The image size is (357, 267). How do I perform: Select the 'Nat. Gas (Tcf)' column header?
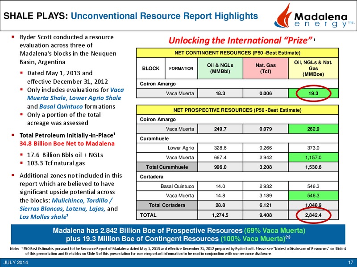[266, 69]
